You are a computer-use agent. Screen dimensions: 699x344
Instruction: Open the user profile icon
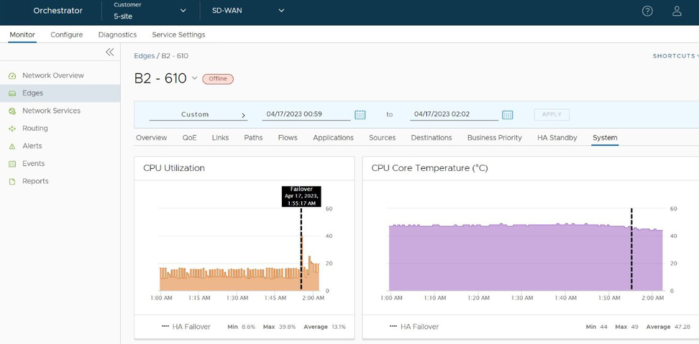[677, 11]
